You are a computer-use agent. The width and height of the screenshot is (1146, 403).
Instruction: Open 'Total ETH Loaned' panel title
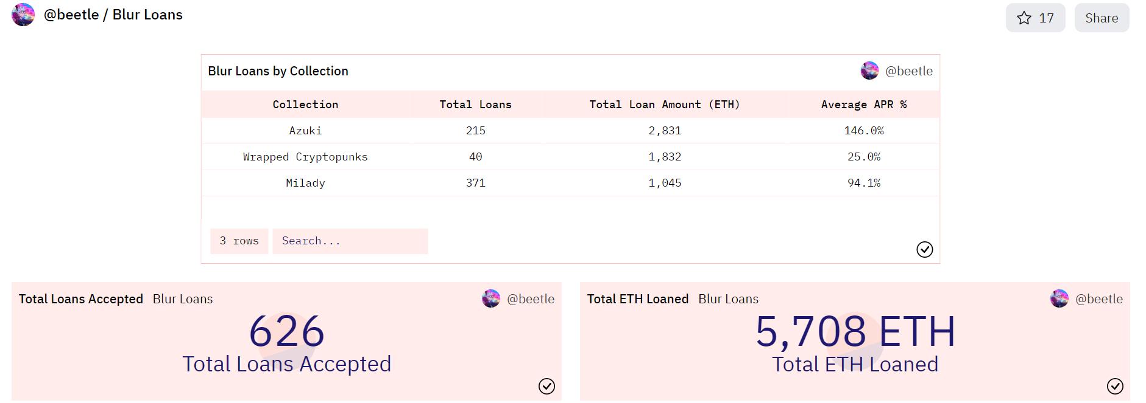click(637, 298)
